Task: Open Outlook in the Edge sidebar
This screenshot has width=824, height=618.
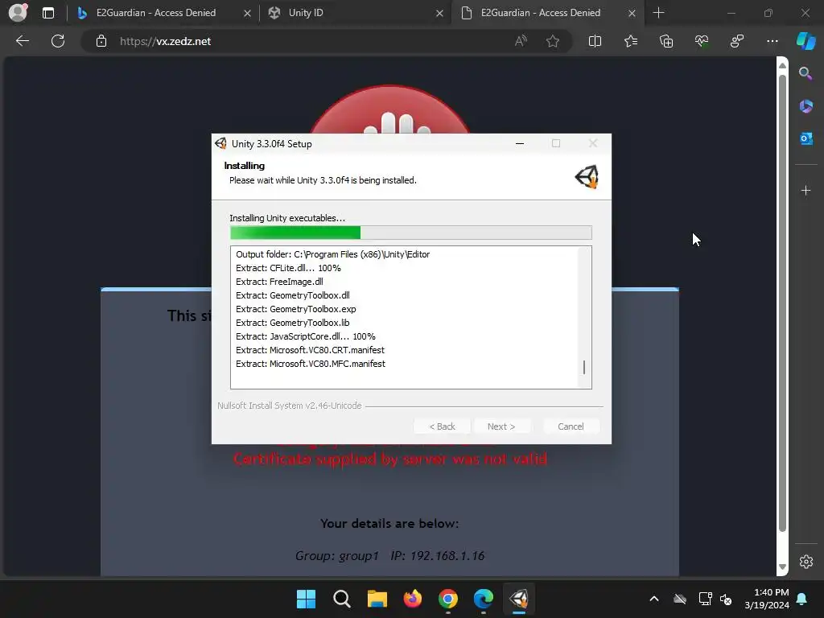Action: coord(806,138)
